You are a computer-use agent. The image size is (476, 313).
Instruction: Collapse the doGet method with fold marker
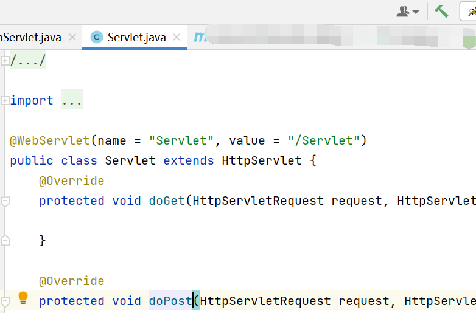tap(5, 201)
